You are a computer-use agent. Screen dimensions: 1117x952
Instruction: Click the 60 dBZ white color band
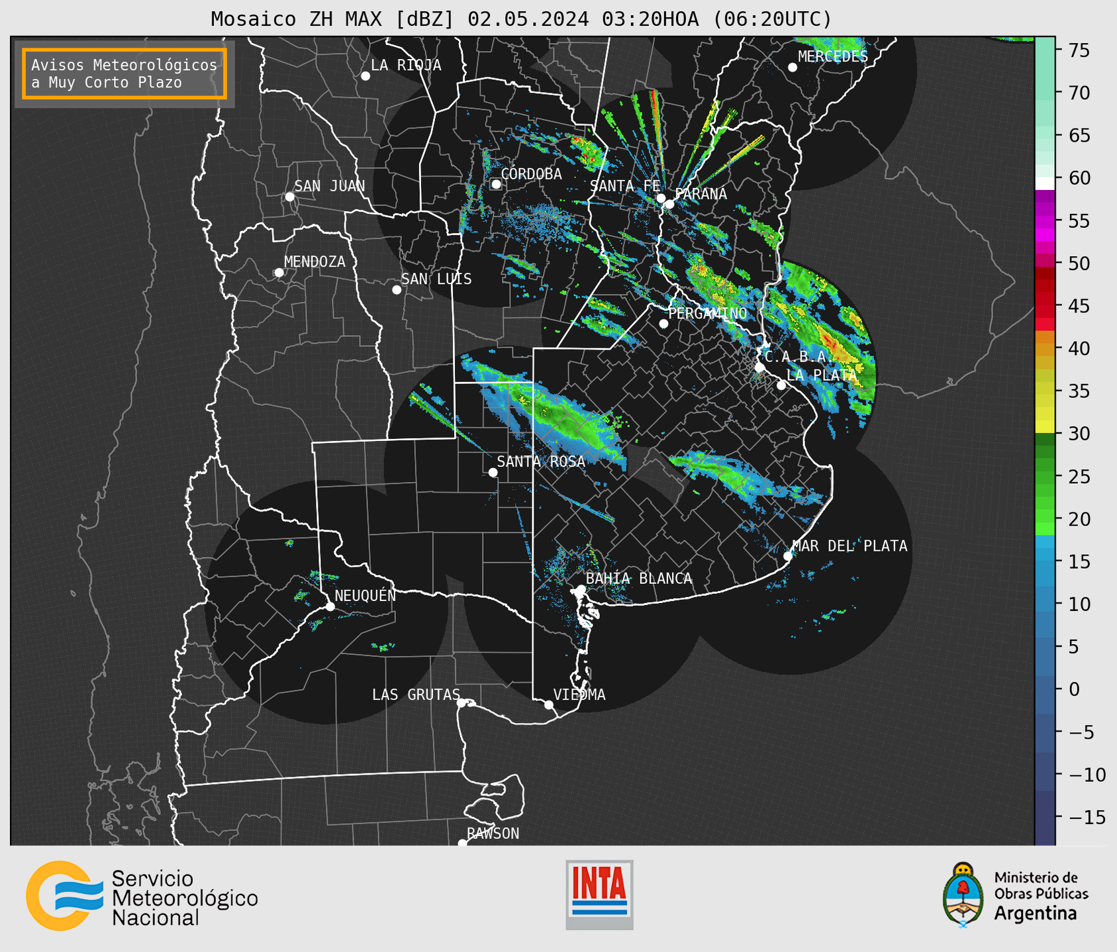pyautogui.click(x=1045, y=183)
